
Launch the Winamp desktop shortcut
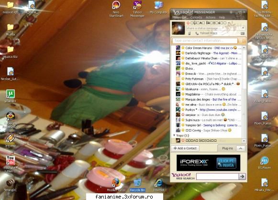[11, 141]
